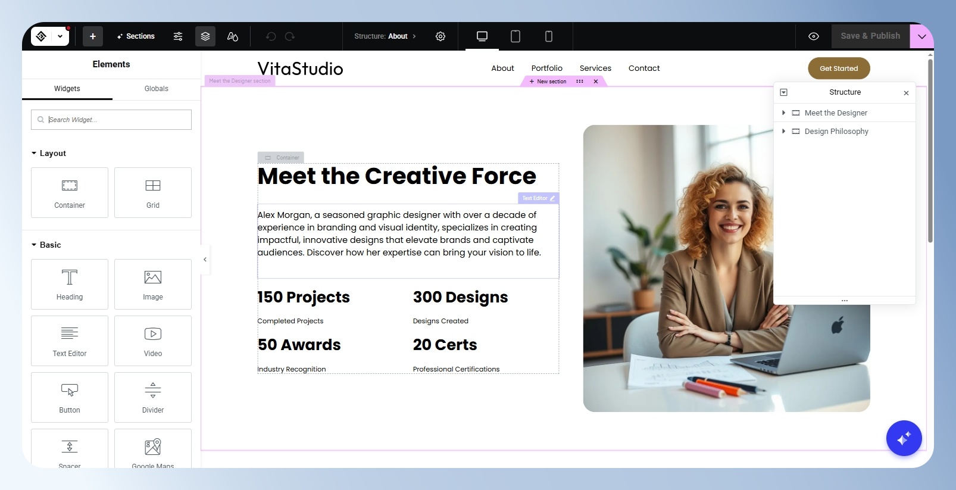The height and width of the screenshot is (490, 956).
Task: Switch to the Globals tab
Action: [x=157, y=89]
